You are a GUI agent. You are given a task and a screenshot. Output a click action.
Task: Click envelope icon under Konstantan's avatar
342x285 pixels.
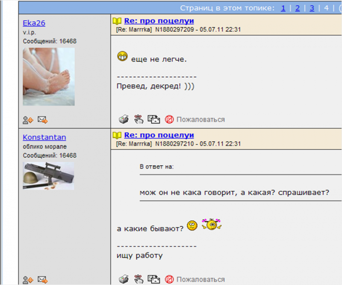[42, 280]
